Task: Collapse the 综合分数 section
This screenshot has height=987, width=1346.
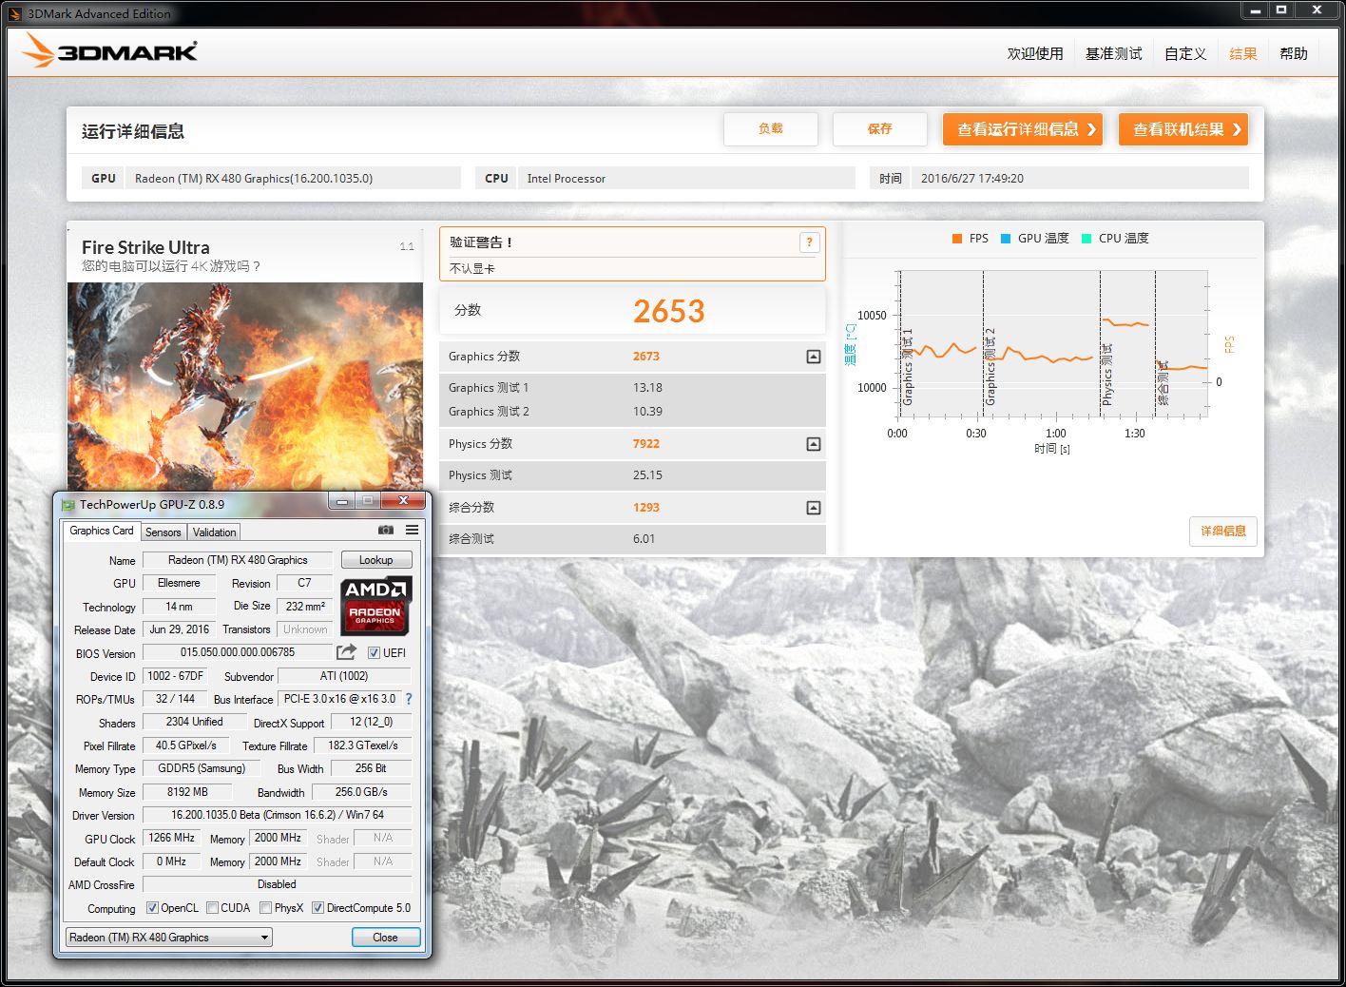Action: pyautogui.click(x=814, y=508)
